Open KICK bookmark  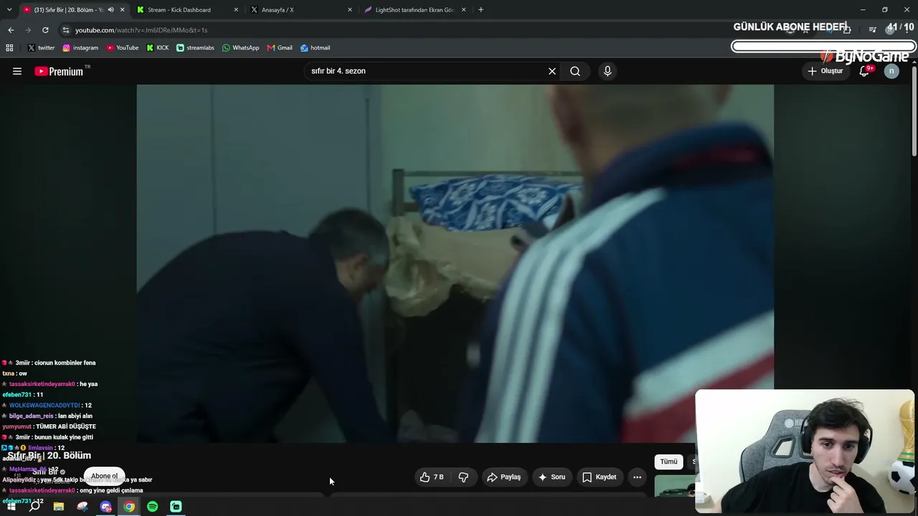click(x=158, y=48)
